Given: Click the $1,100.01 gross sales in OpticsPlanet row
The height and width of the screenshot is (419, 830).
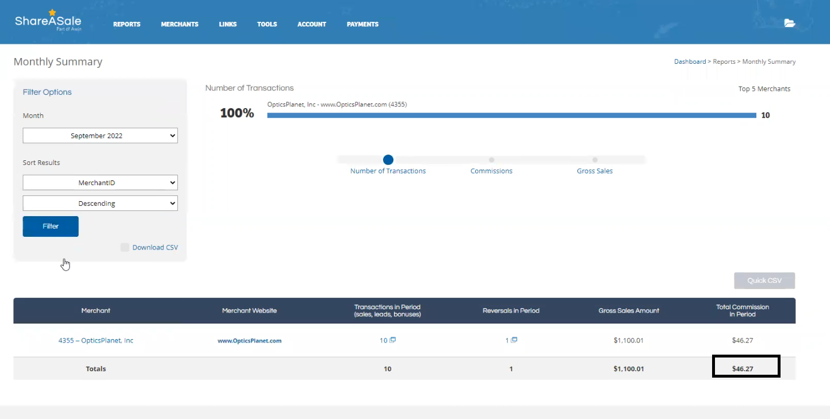Looking at the screenshot, I should click(x=629, y=340).
